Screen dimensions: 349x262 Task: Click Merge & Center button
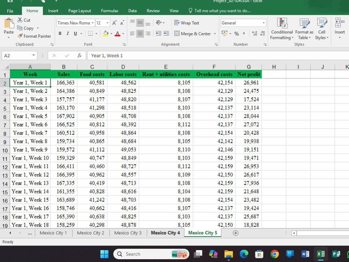193,34
